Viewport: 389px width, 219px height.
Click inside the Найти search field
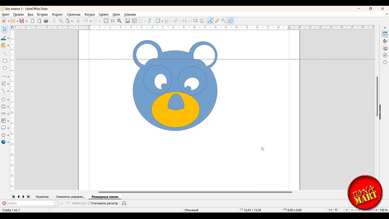tap(31, 203)
